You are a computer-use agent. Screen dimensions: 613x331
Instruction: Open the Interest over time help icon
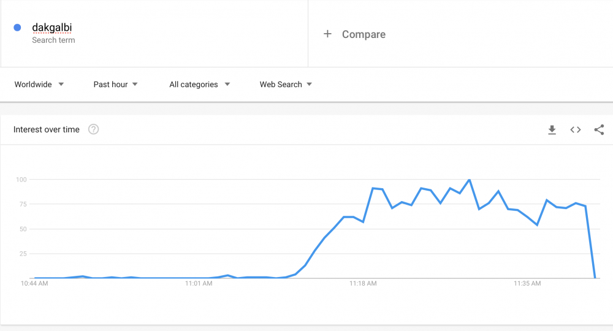pyautogui.click(x=93, y=129)
